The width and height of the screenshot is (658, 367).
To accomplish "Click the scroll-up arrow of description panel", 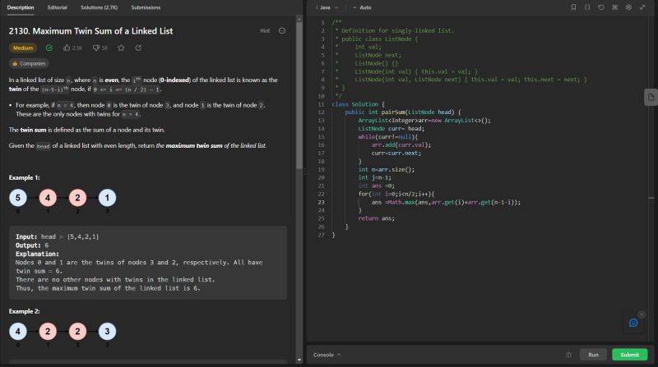I will [x=299, y=19].
